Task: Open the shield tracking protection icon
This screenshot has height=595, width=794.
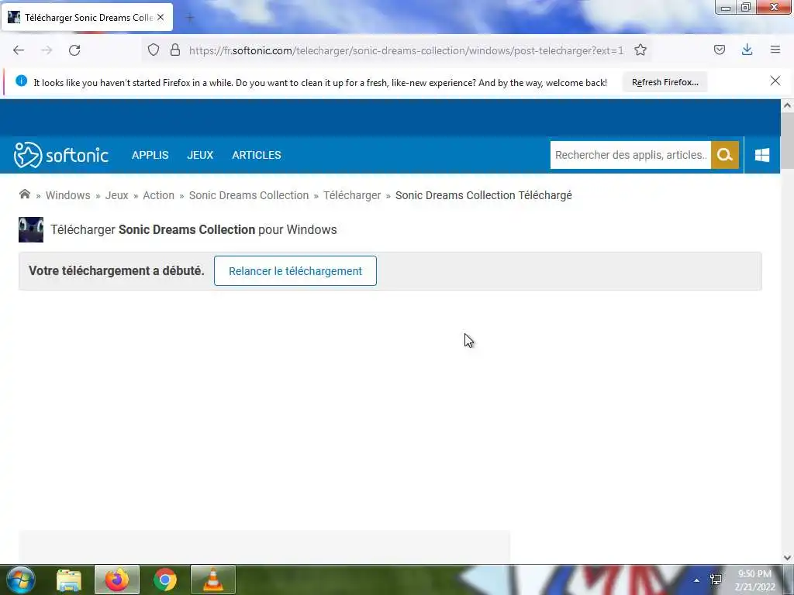Action: (x=154, y=50)
